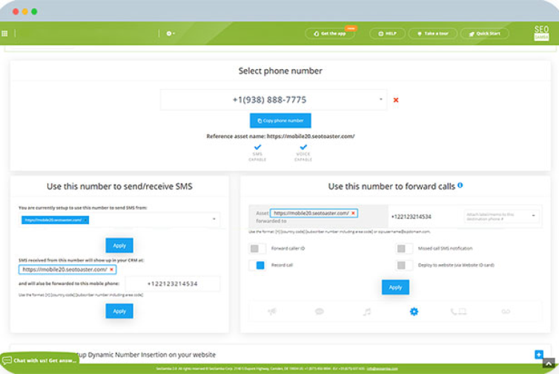This screenshot has height=374, width=559.
Task: Click the forward calls Asset URL field
Action: (314, 213)
